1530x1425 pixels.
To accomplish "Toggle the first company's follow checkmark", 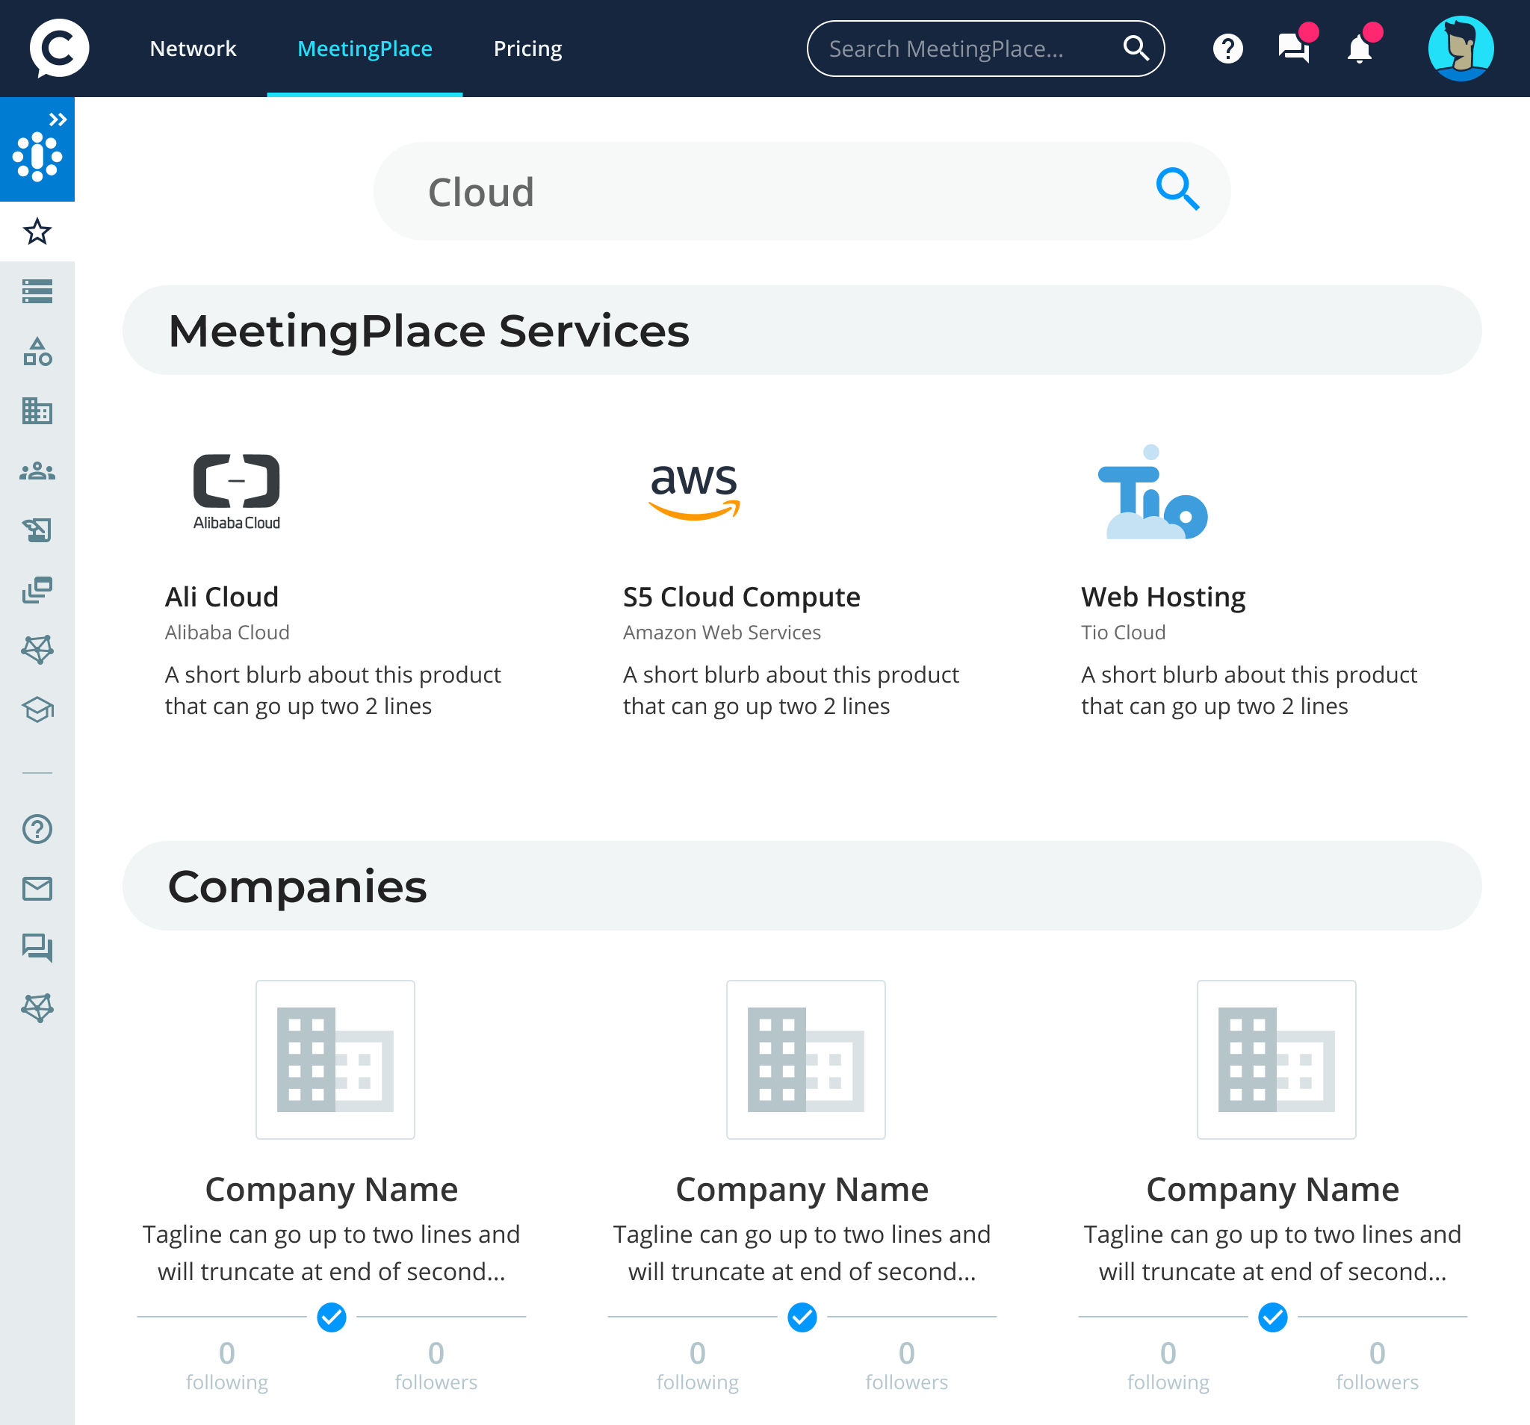I will click(332, 1317).
